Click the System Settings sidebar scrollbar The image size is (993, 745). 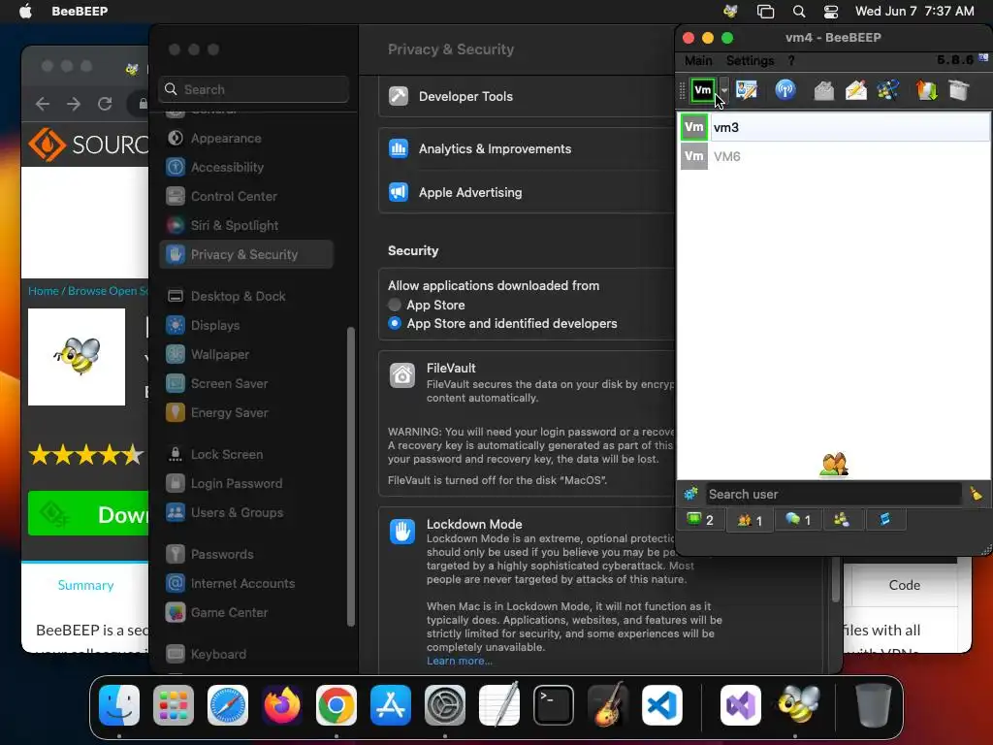(351, 476)
